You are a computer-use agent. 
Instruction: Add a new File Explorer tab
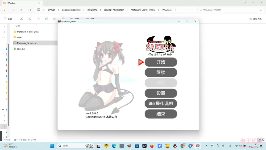(47, 3)
